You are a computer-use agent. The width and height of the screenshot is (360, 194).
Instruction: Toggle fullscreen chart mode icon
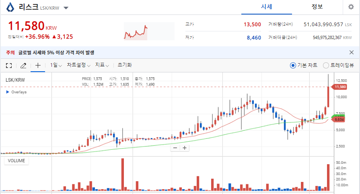pos(9,66)
